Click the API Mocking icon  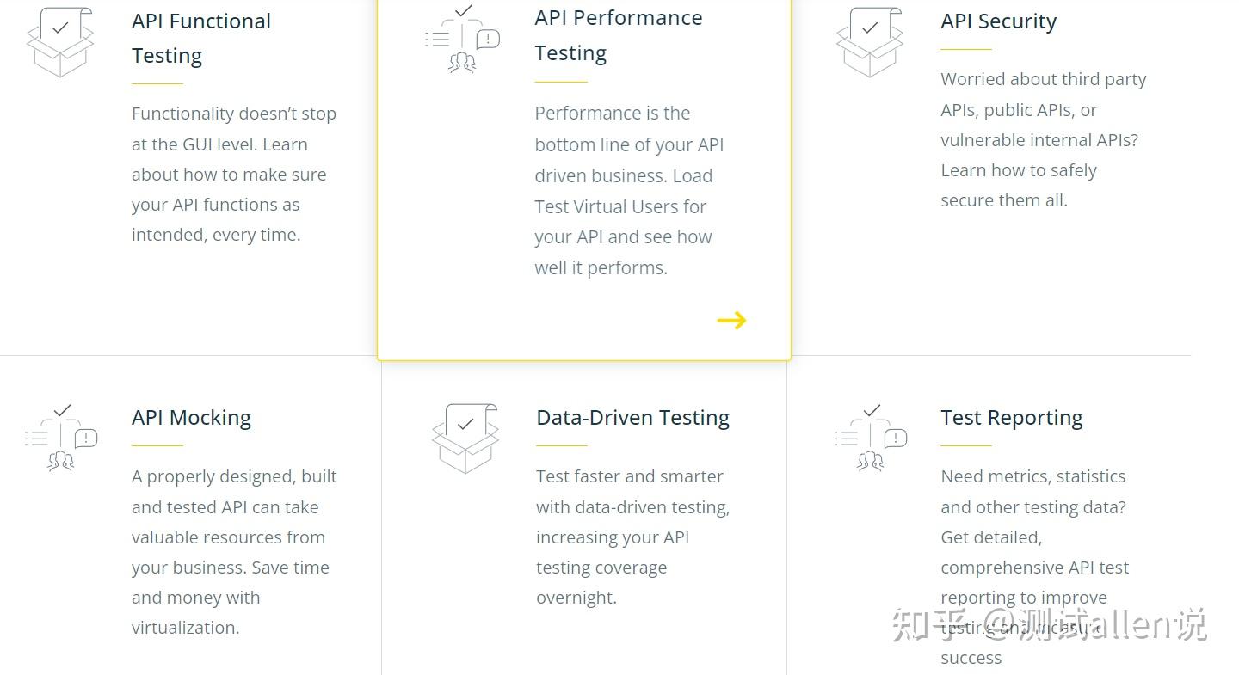61,438
